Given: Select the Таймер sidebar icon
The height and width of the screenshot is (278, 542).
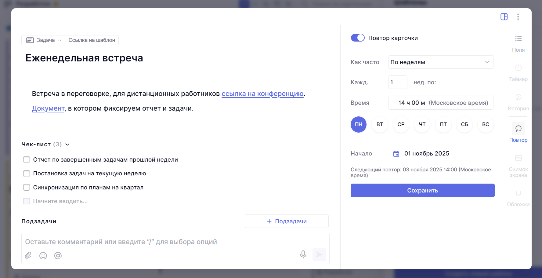Looking at the screenshot, I should (x=518, y=68).
